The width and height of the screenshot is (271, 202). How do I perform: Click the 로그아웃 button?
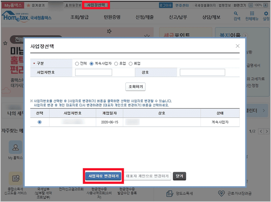pos(166,5)
